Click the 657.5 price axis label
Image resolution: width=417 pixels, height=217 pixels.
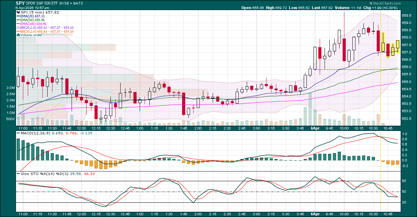[407, 45]
